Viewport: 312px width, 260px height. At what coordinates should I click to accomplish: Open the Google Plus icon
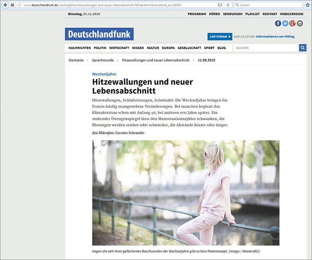[x=292, y=23]
